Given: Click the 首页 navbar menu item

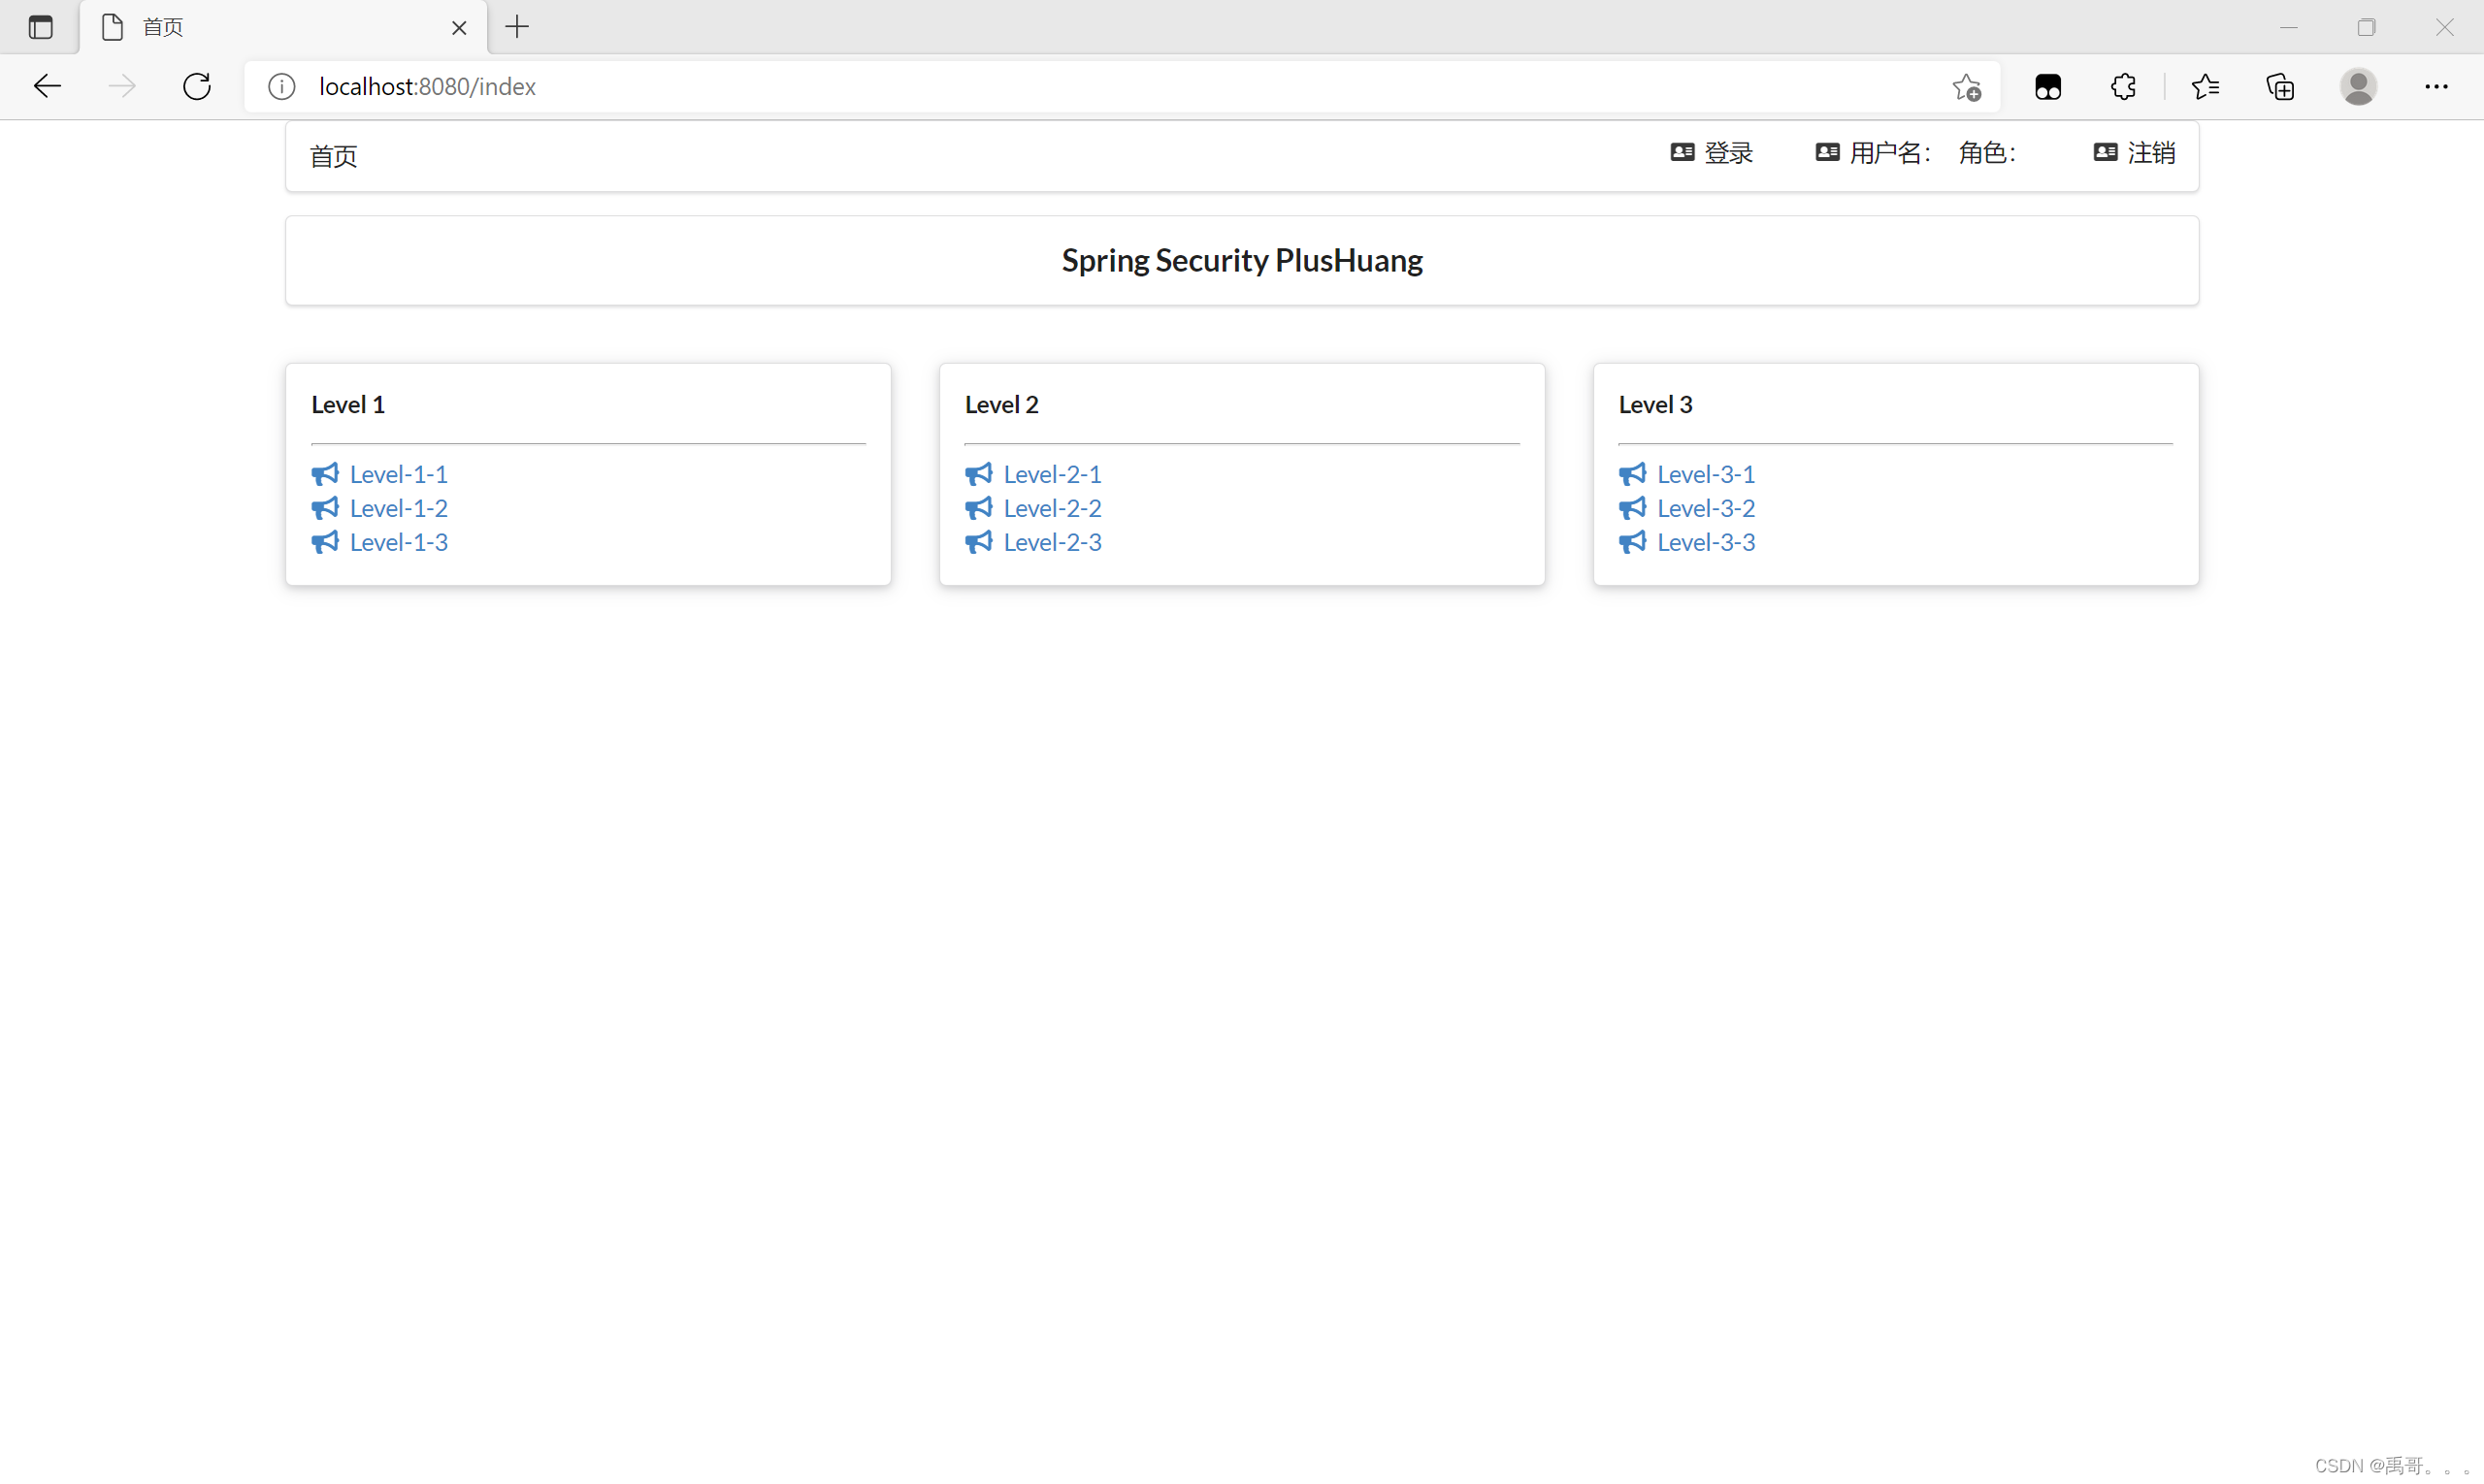Looking at the screenshot, I should [x=333, y=156].
